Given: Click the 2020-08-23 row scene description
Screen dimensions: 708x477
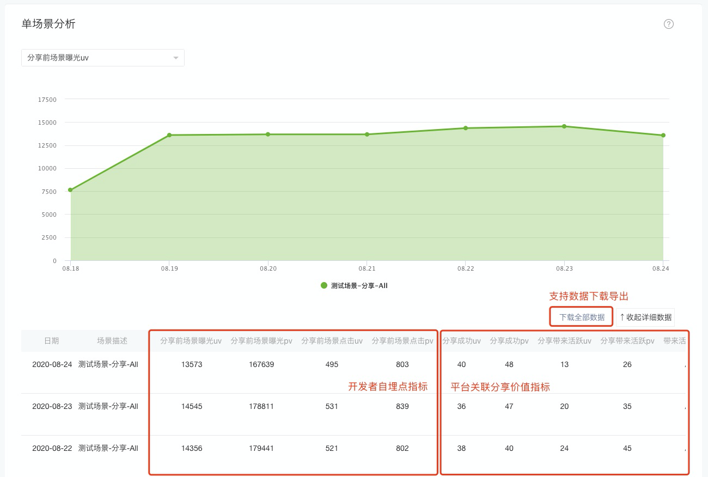Looking at the screenshot, I should coord(108,406).
